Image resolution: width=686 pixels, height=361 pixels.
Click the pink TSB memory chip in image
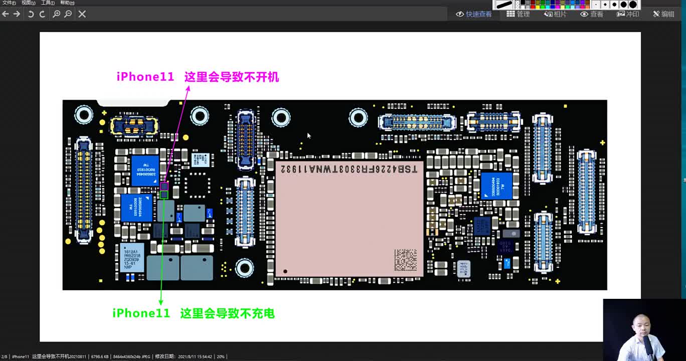click(x=349, y=219)
